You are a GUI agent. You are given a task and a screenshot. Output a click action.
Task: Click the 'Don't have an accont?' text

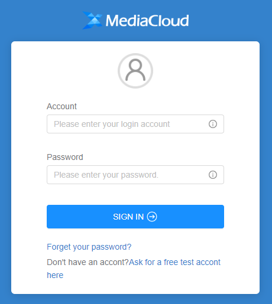[x=88, y=262]
